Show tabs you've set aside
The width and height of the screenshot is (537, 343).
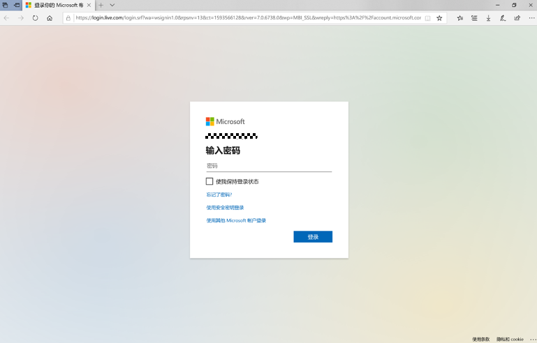tap(5, 5)
